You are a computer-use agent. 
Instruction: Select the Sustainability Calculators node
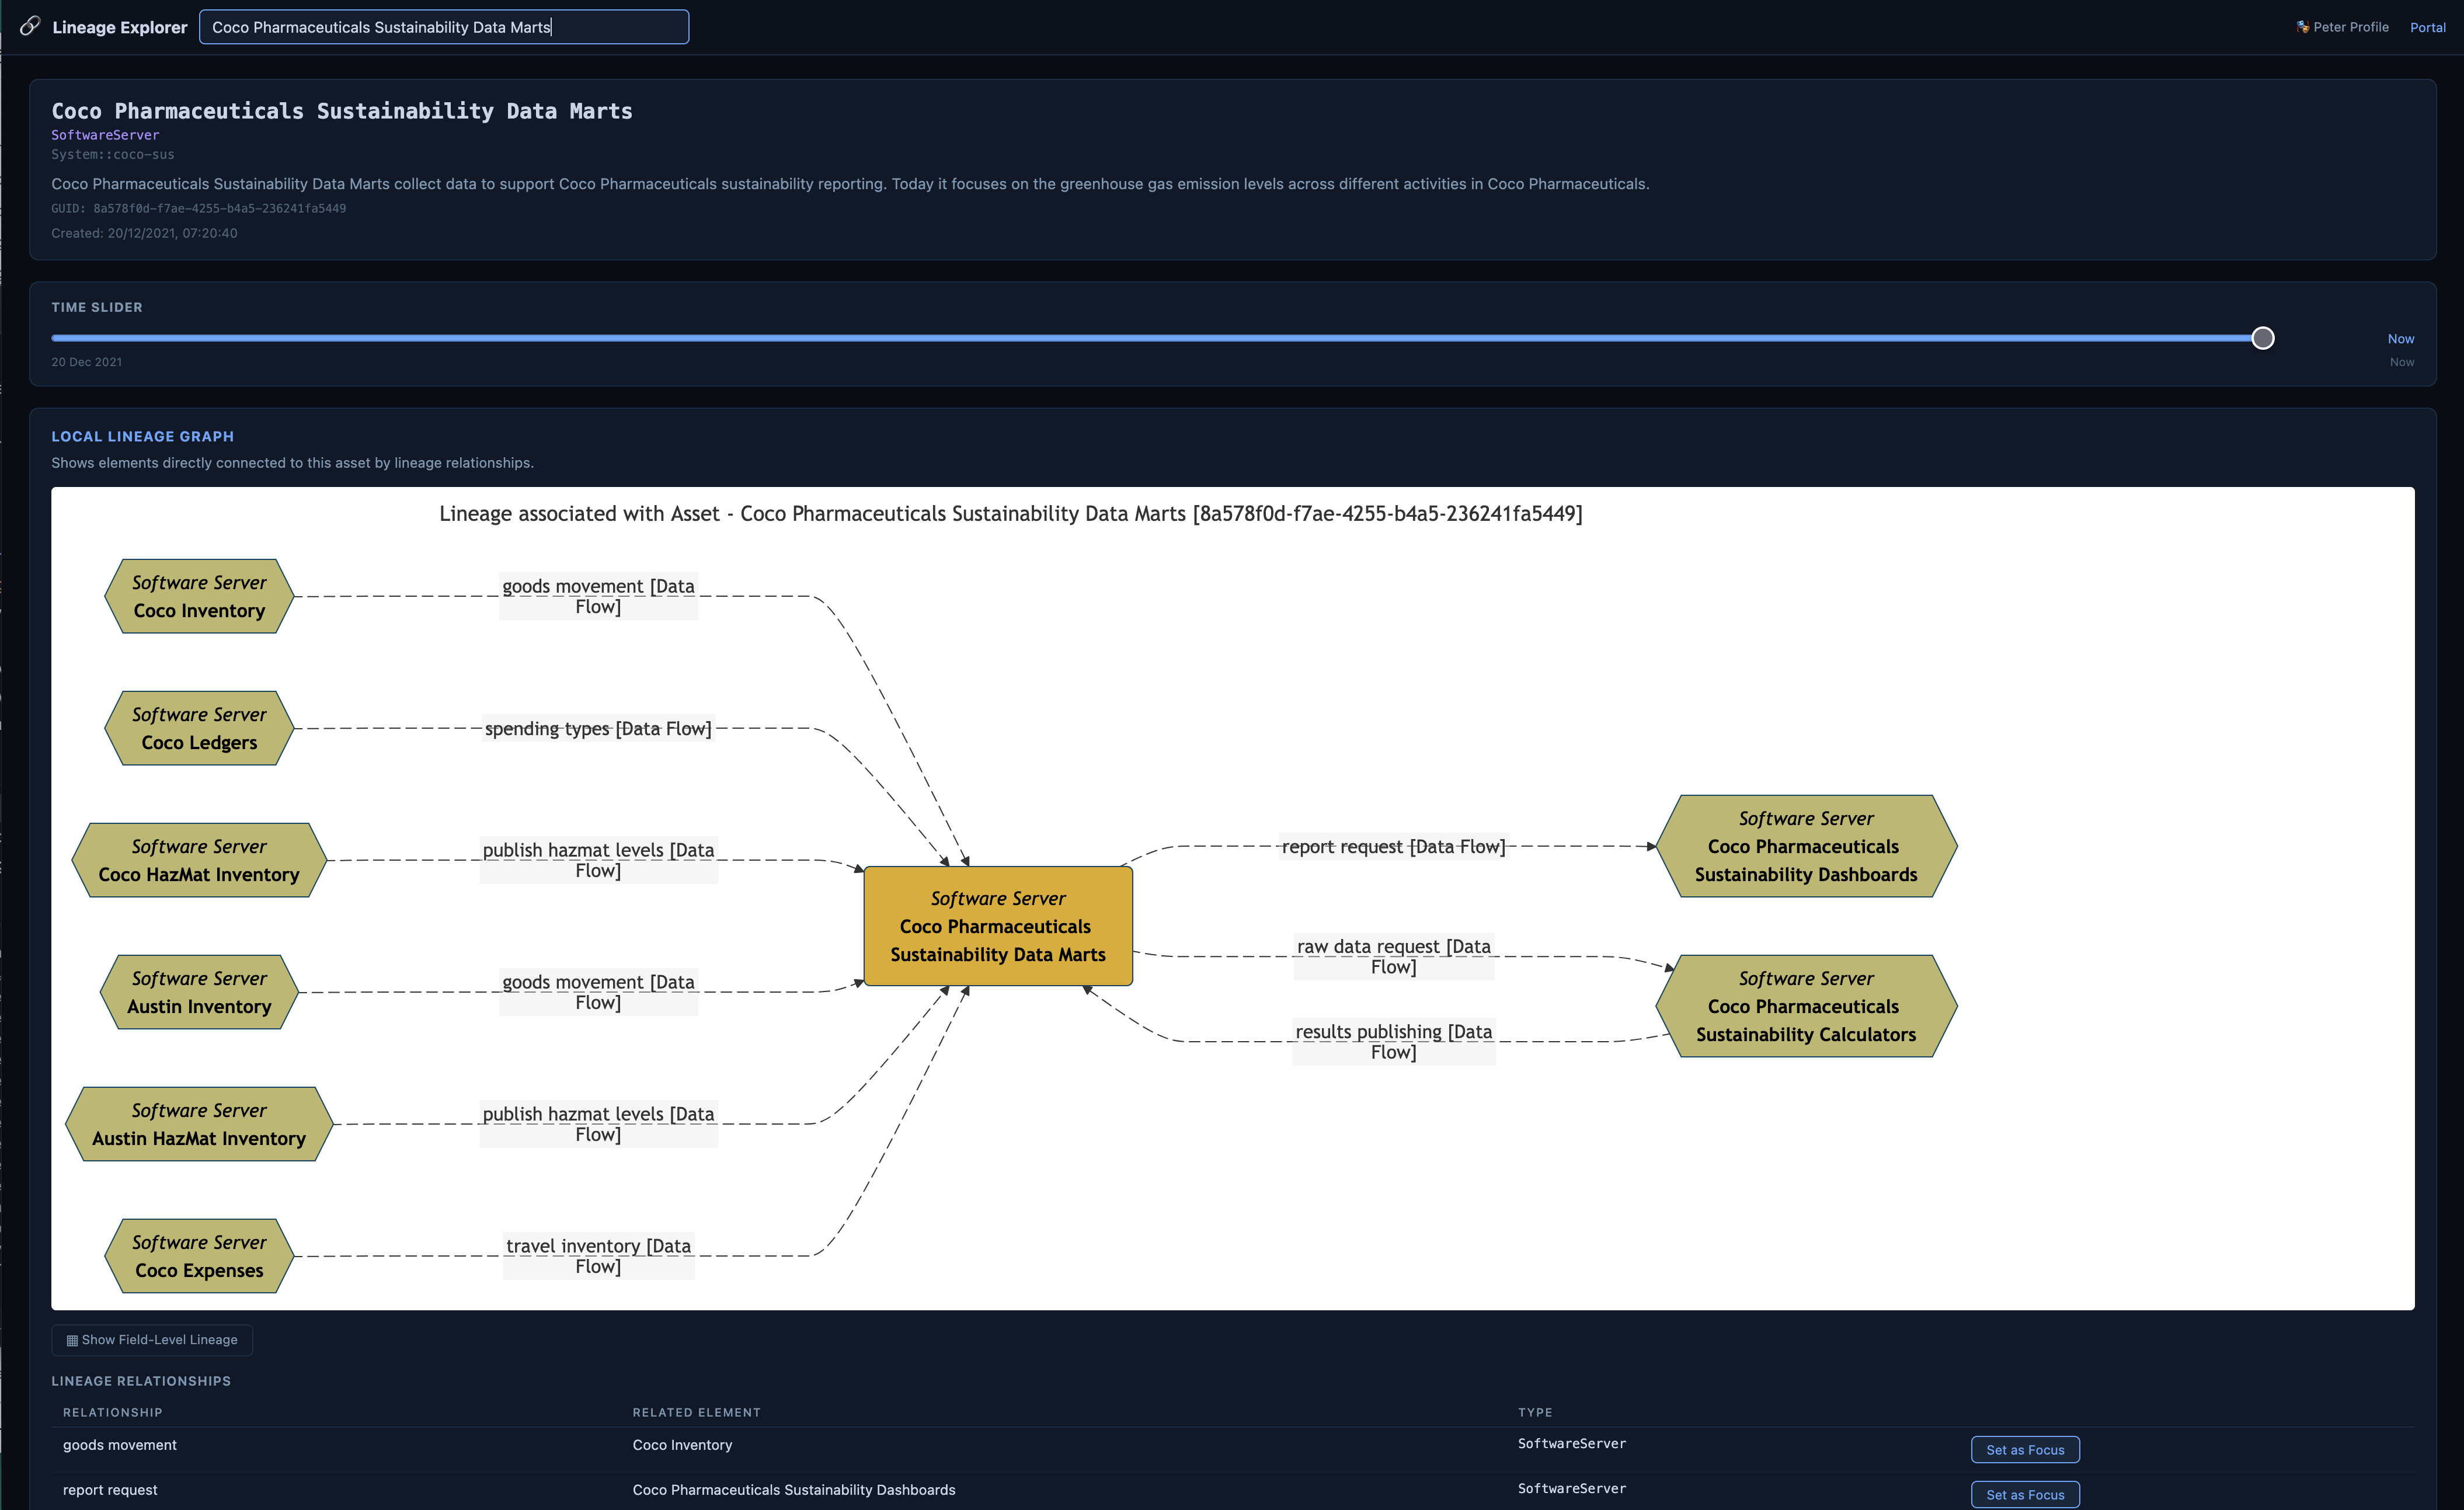[x=1806, y=1006]
